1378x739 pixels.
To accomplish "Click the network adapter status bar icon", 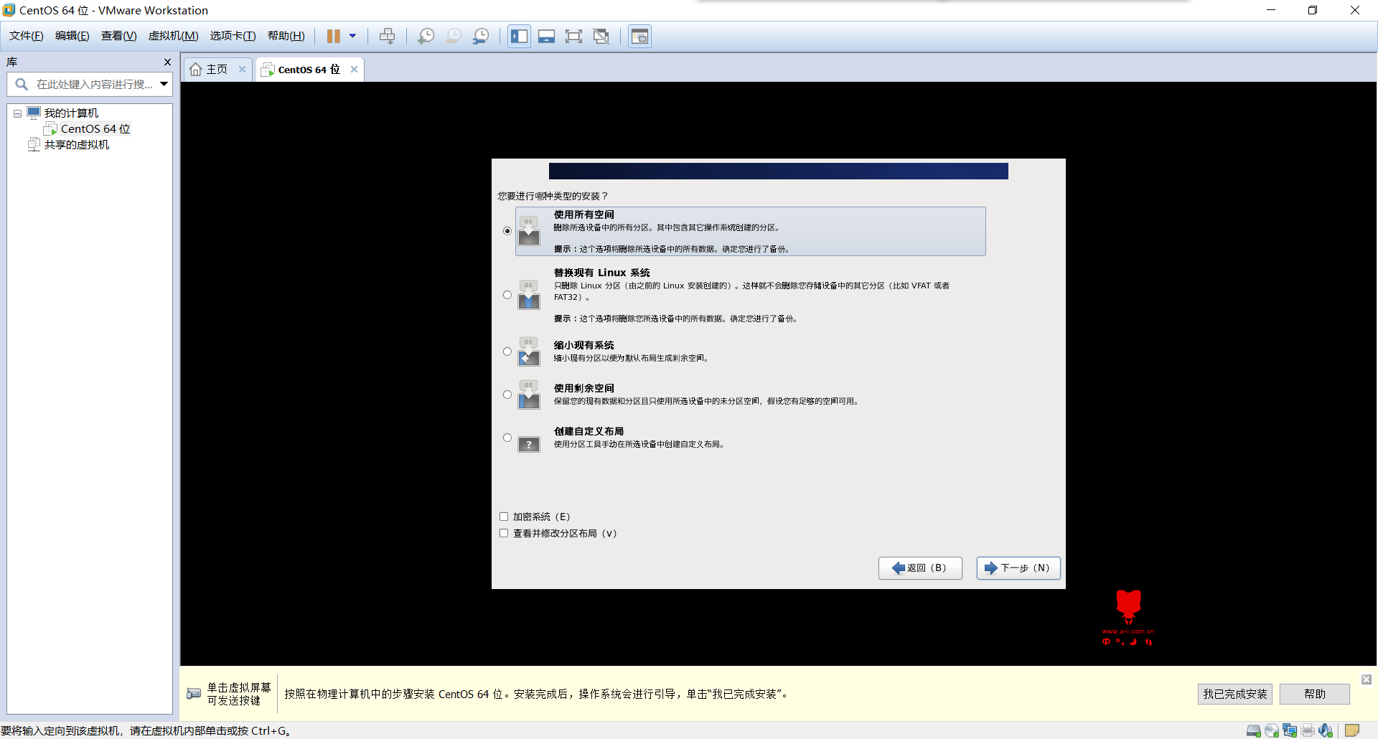I will tap(1290, 730).
